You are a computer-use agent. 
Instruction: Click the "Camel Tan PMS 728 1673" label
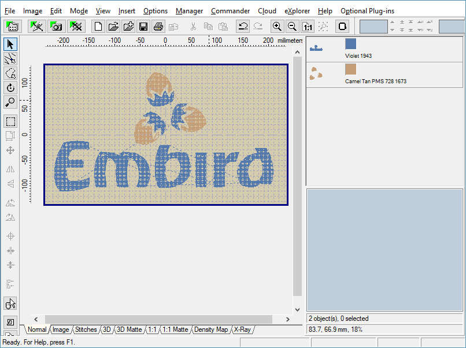click(376, 82)
